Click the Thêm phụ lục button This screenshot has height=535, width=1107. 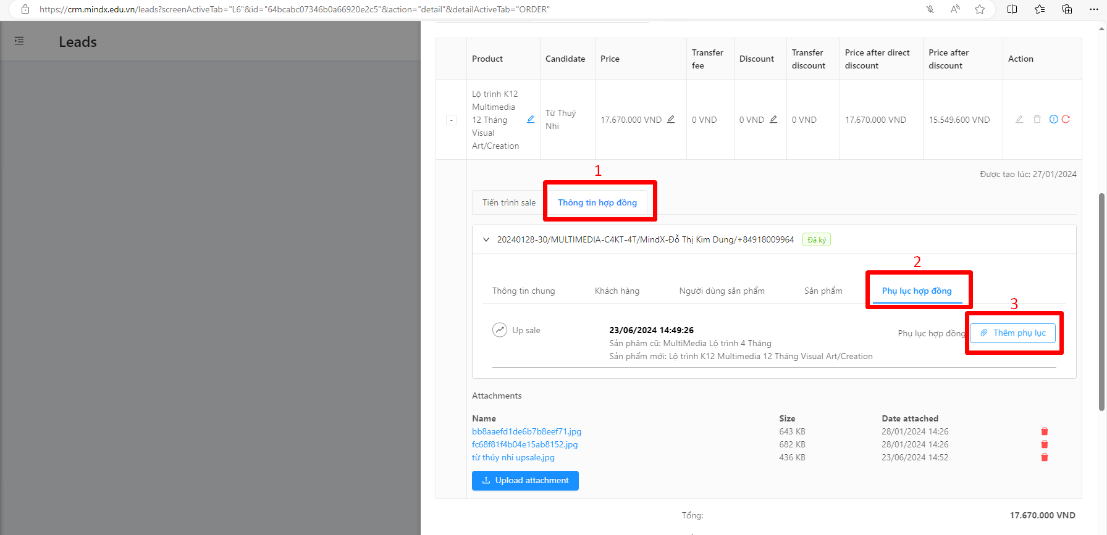pos(1013,333)
